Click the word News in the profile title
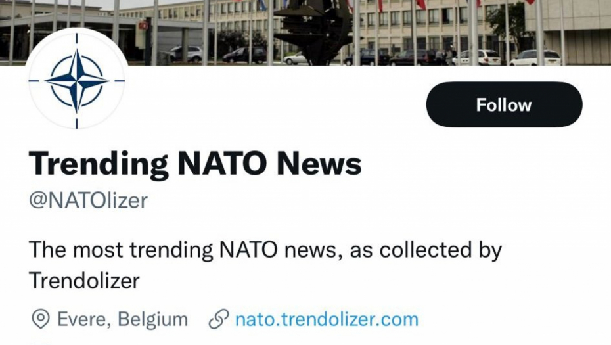Viewport: 611px width, 345px height. [319, 164]
